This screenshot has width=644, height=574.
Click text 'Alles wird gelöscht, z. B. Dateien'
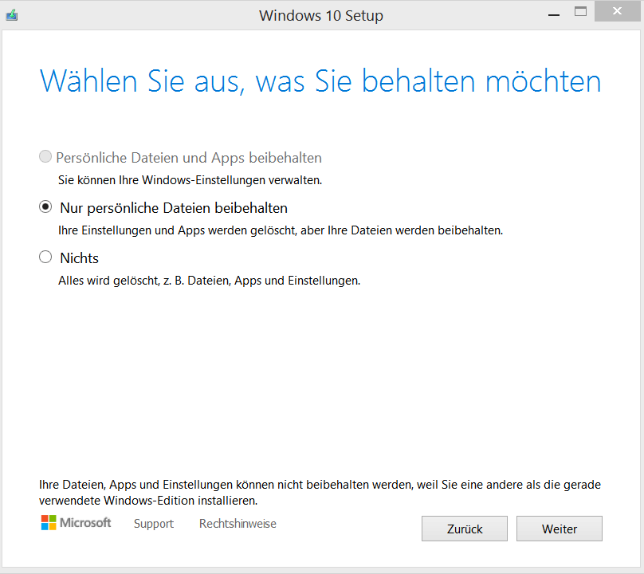pyautogui.click(x=145, y=281)
